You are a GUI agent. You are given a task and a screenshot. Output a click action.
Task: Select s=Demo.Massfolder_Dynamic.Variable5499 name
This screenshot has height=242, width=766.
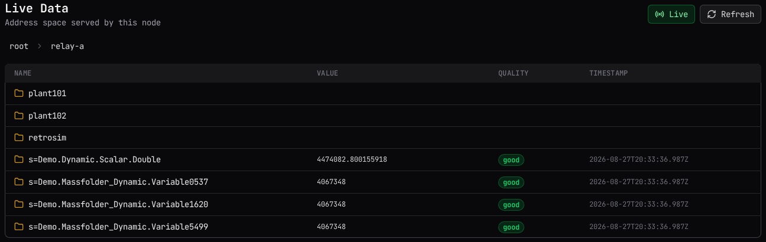118,227
